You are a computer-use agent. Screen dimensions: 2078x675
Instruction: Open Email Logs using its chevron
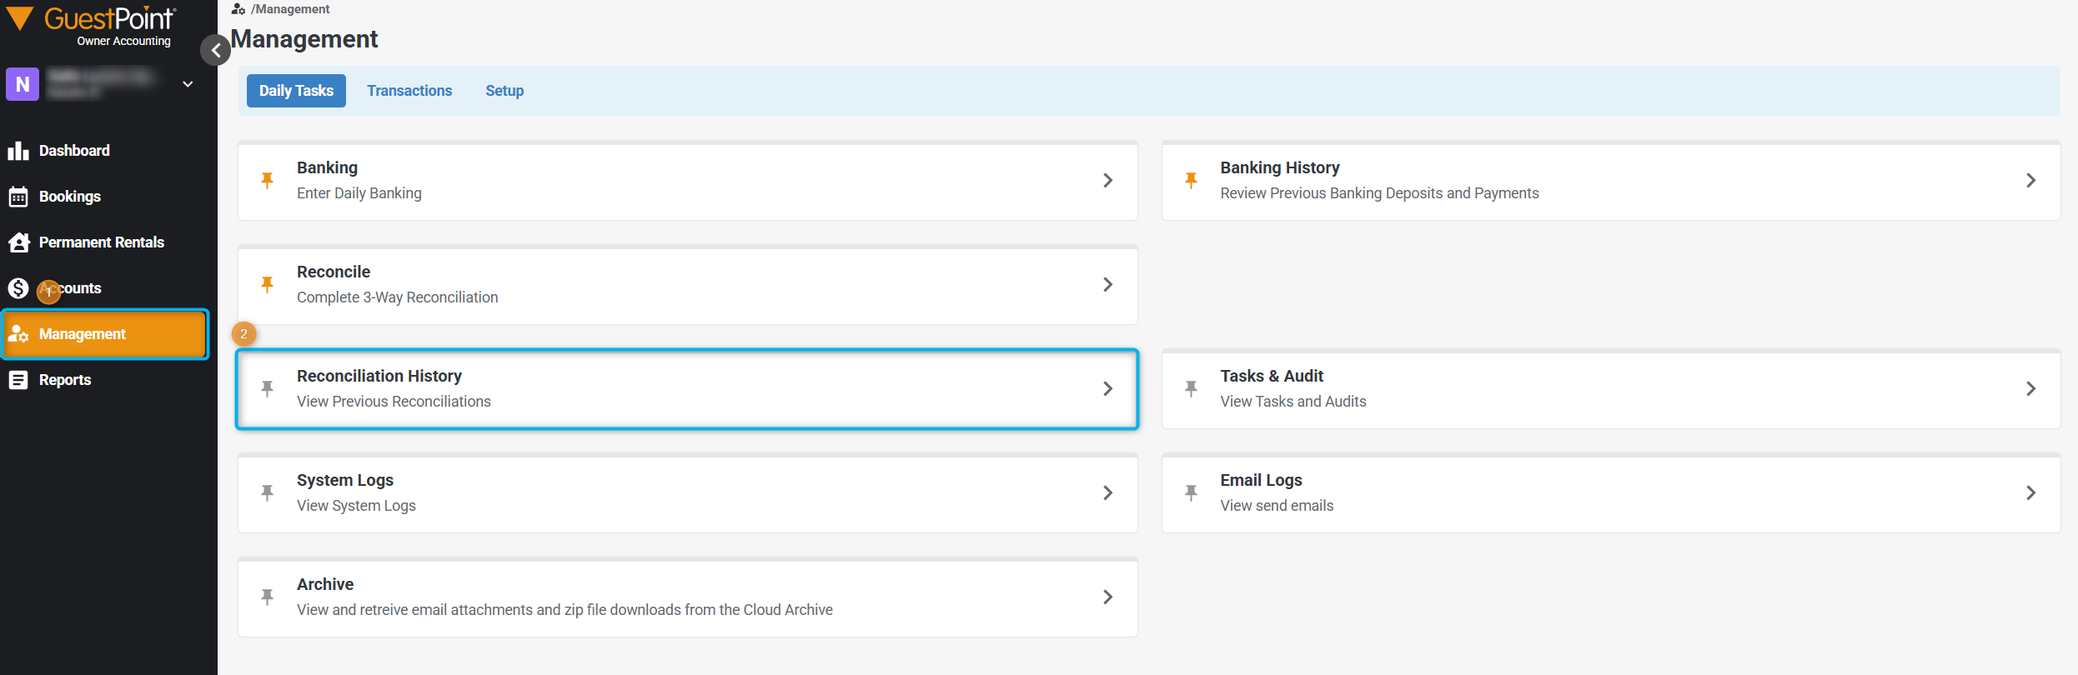click(2031, 492)
